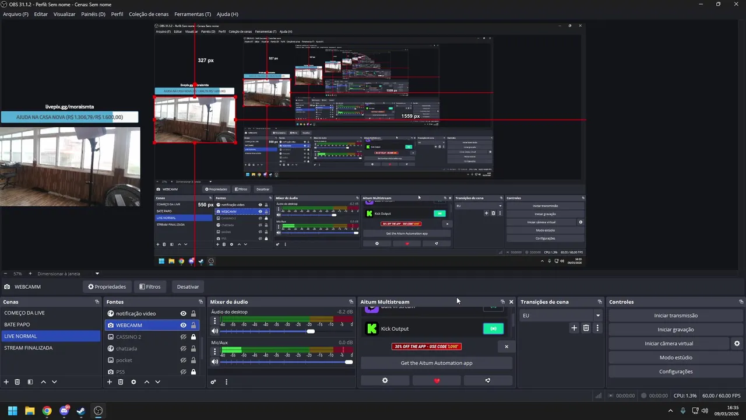The width and height of the screenshot is (746, 420).
Task: Select the COMEÇO DA LIVE scene
Action: 51,313
